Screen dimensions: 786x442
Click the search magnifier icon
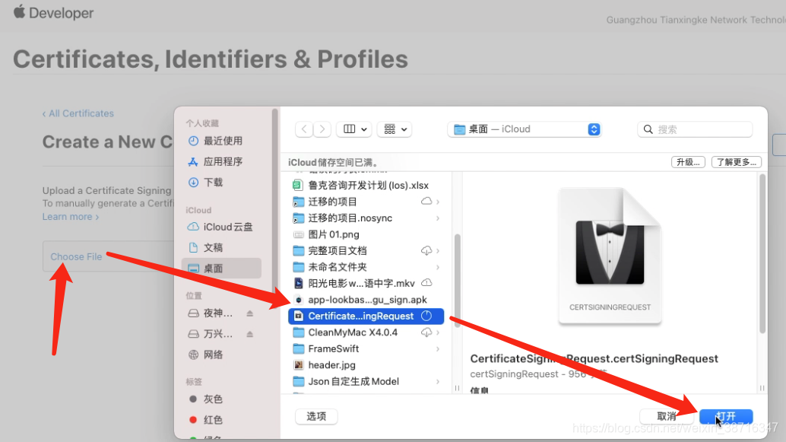pyautogui.click(x=648, y=129)
